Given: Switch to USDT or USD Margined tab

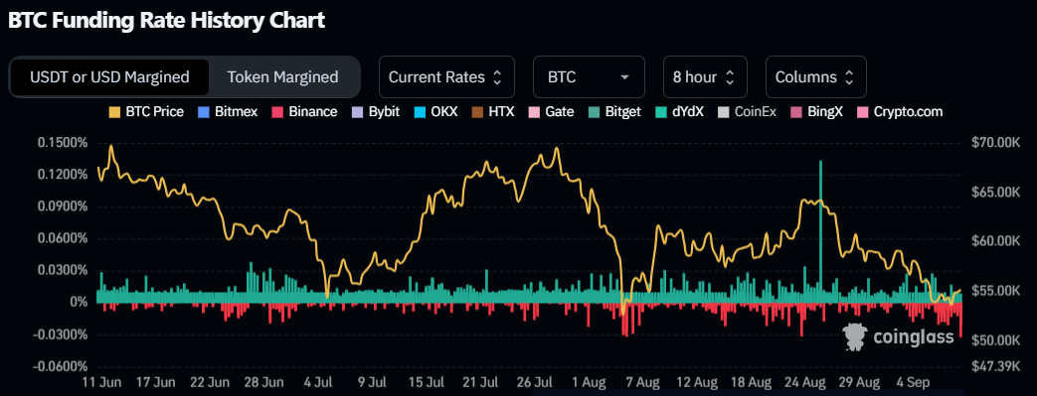Looking at the screenshot, I should pos(109,77).
